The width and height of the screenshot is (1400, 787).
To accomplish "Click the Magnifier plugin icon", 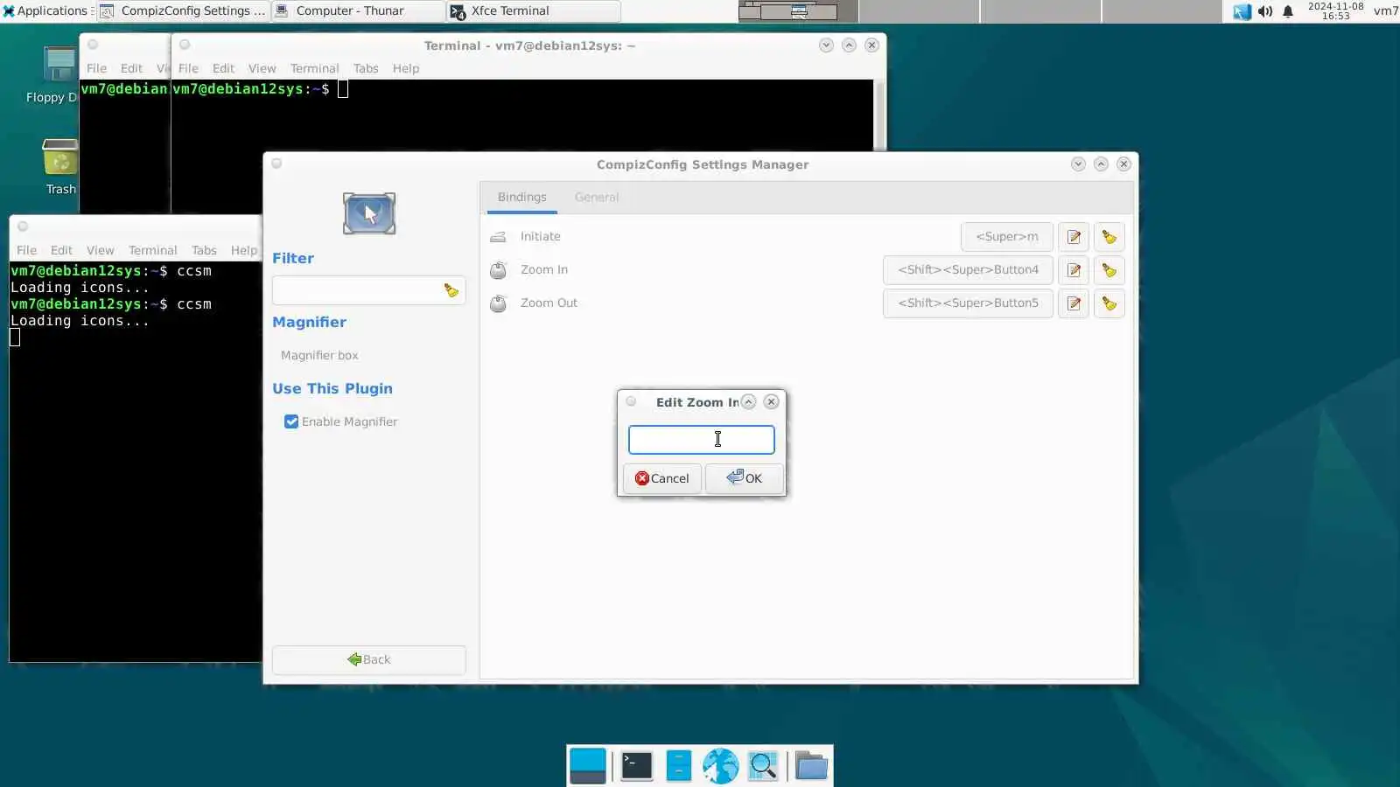I will [x=369, y=213].
